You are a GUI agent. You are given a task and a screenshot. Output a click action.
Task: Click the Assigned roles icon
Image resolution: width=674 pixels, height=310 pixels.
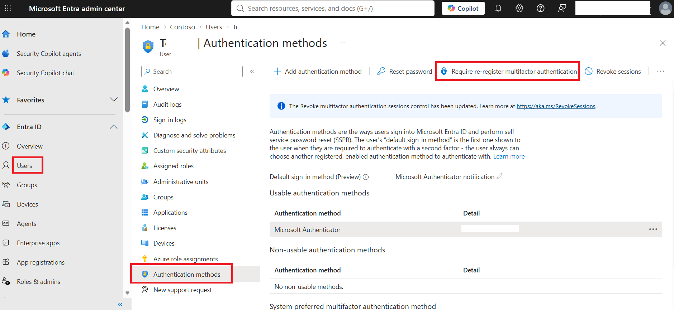point(145,166)
